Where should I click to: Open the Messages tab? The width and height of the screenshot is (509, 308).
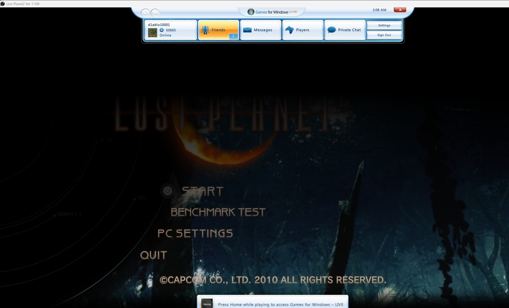[260, 30]
